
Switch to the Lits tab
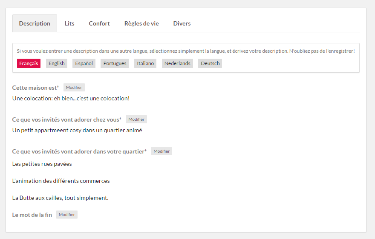69,23
